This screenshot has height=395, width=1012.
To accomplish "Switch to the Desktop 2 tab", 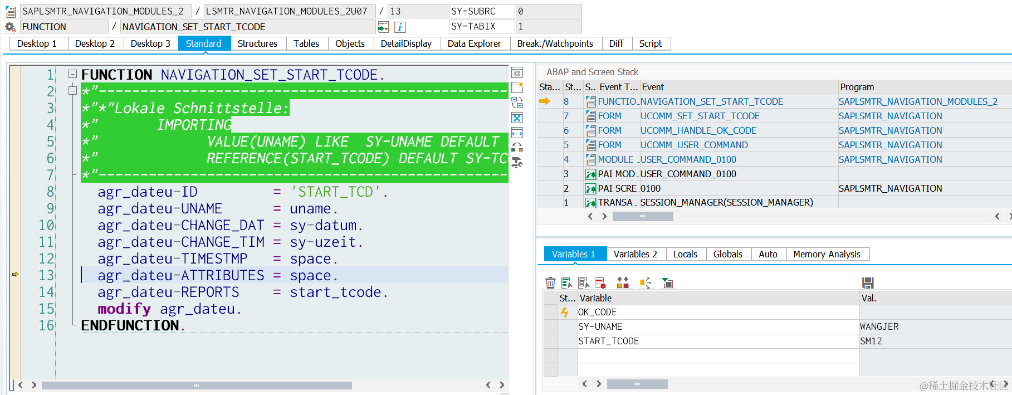I will (x=95, y=43).
